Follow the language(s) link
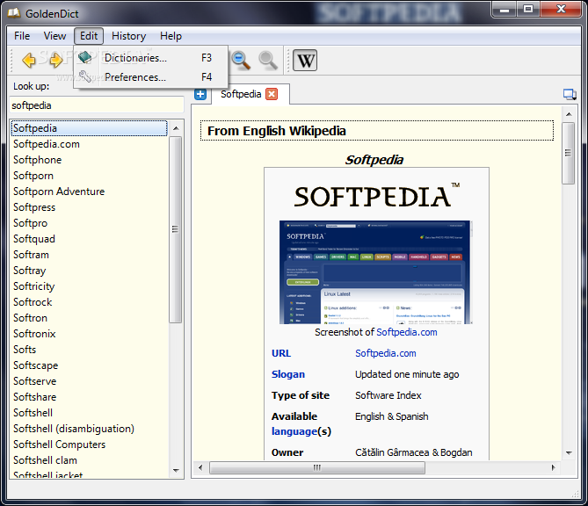 (294, 431)
